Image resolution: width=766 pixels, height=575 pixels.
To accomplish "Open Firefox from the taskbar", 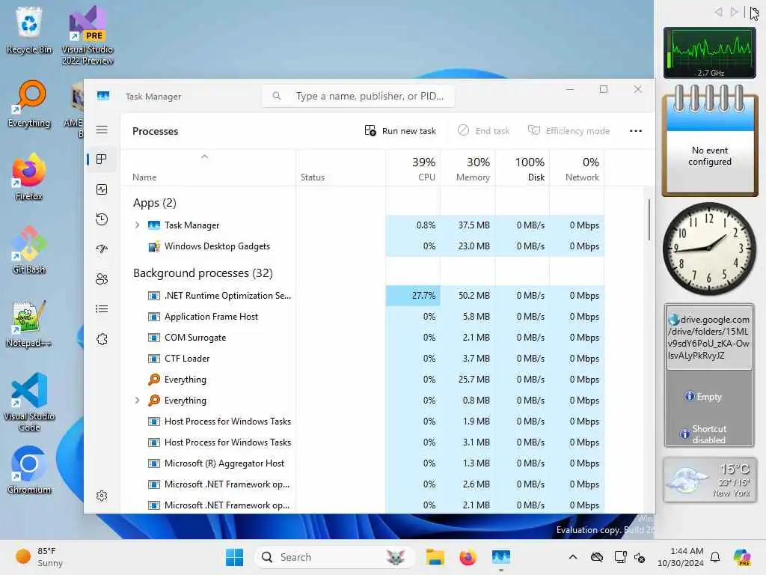I will pos(468,557).
